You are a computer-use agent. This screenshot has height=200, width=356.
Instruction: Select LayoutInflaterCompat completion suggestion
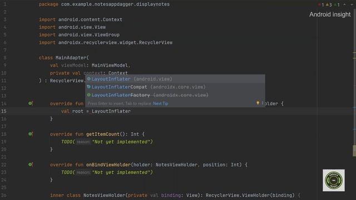(175, 87)
